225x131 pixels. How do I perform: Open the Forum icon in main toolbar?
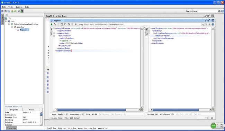(12, 11)
